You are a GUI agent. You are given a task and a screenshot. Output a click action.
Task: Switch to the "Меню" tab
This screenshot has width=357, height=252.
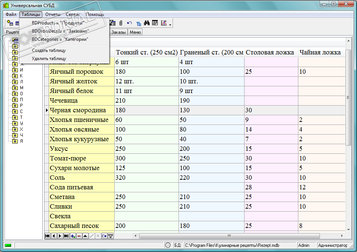[x=135, y=32]
